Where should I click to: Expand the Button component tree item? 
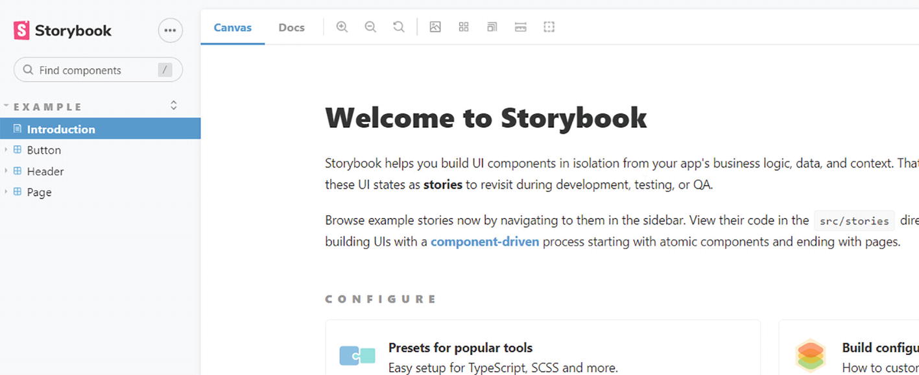tap(43, 150)
